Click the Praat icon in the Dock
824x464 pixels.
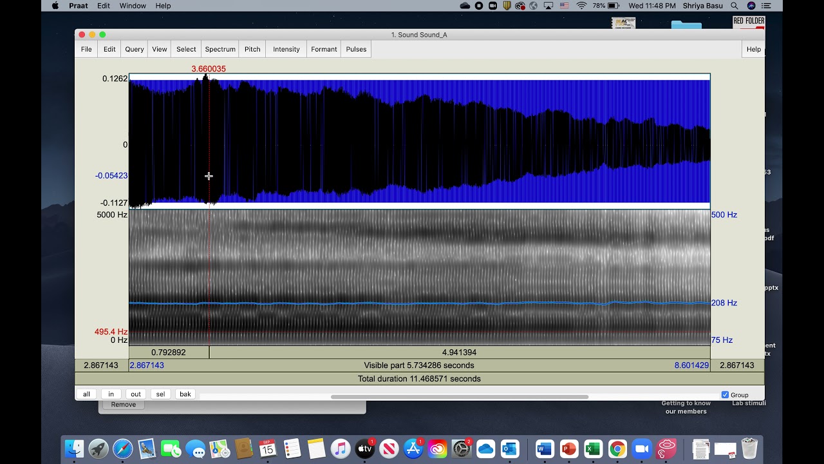666,449
